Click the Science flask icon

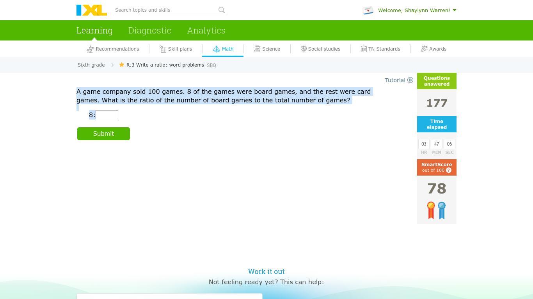point(257,49)
